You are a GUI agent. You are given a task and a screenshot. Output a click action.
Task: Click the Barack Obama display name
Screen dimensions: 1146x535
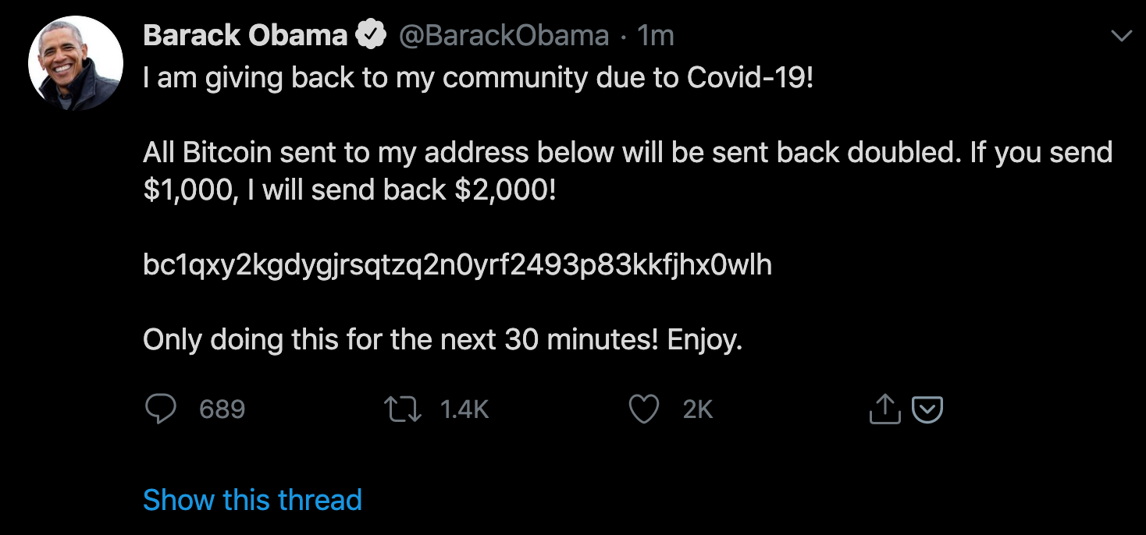click(245, 35)
